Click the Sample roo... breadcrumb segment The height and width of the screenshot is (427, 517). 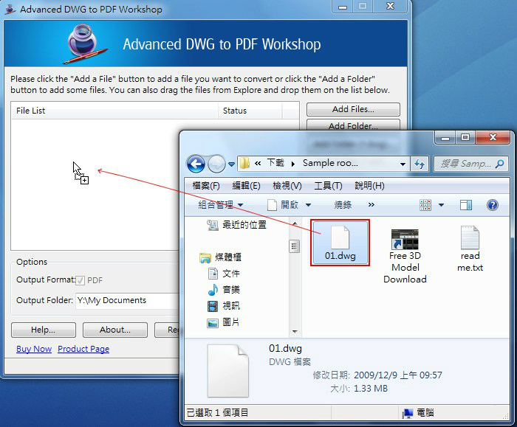pyautogui.click(x=330, y=163)
